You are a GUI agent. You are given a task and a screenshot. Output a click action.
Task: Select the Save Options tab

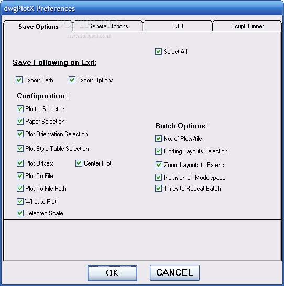pos(38,27)
